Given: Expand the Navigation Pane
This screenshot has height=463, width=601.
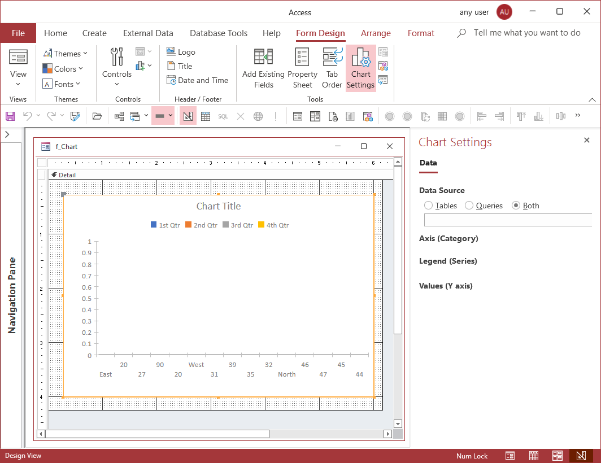Looking at the screenshot, I should point(7,134).
